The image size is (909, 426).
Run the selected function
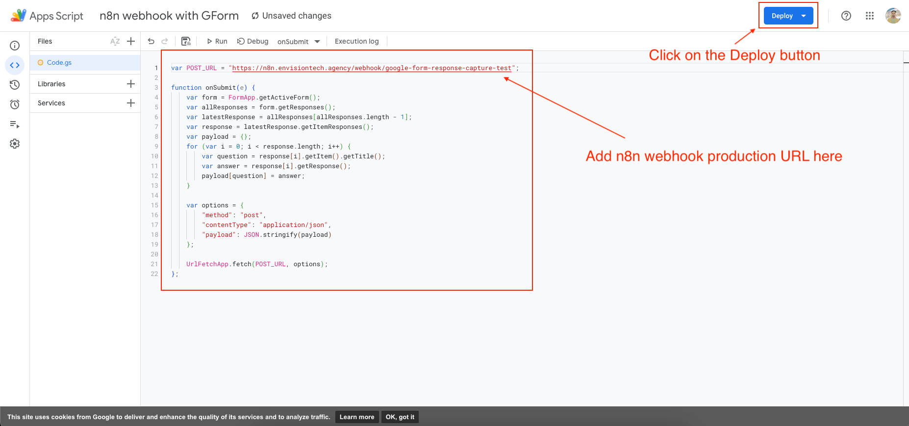217,41
